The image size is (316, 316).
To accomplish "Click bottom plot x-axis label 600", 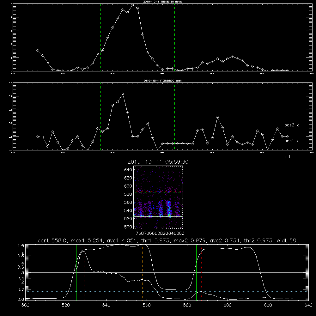I will (228, 305).
